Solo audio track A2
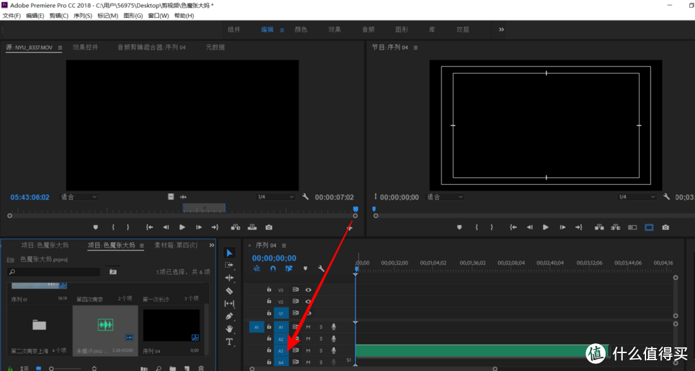Viewport: 695px width, 371px height. pyautogui.click(x=321, y=339)
